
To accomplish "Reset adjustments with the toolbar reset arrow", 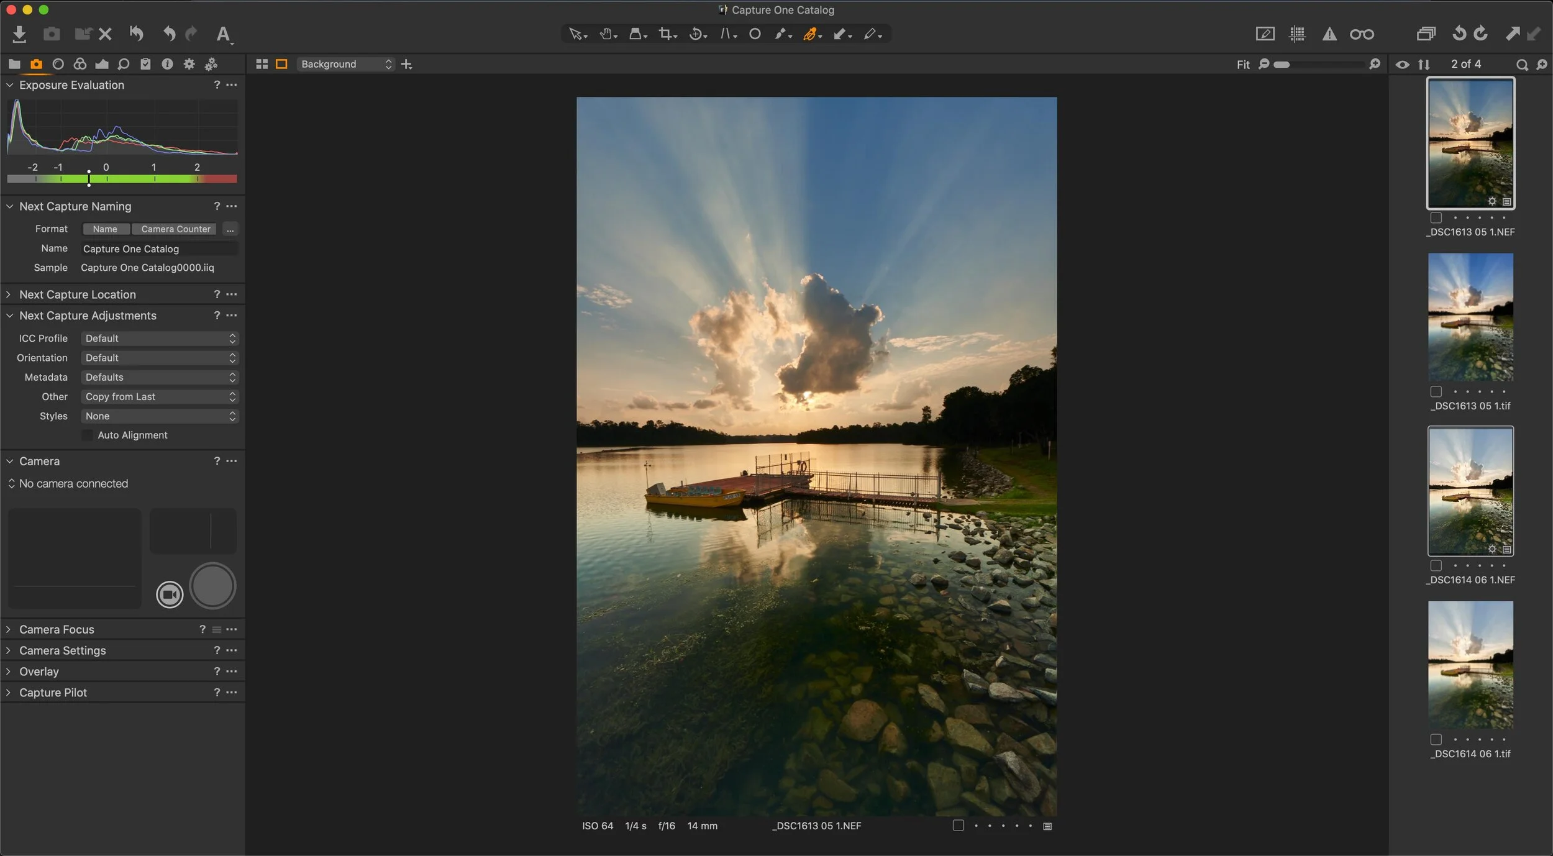I will coord(136,34).
